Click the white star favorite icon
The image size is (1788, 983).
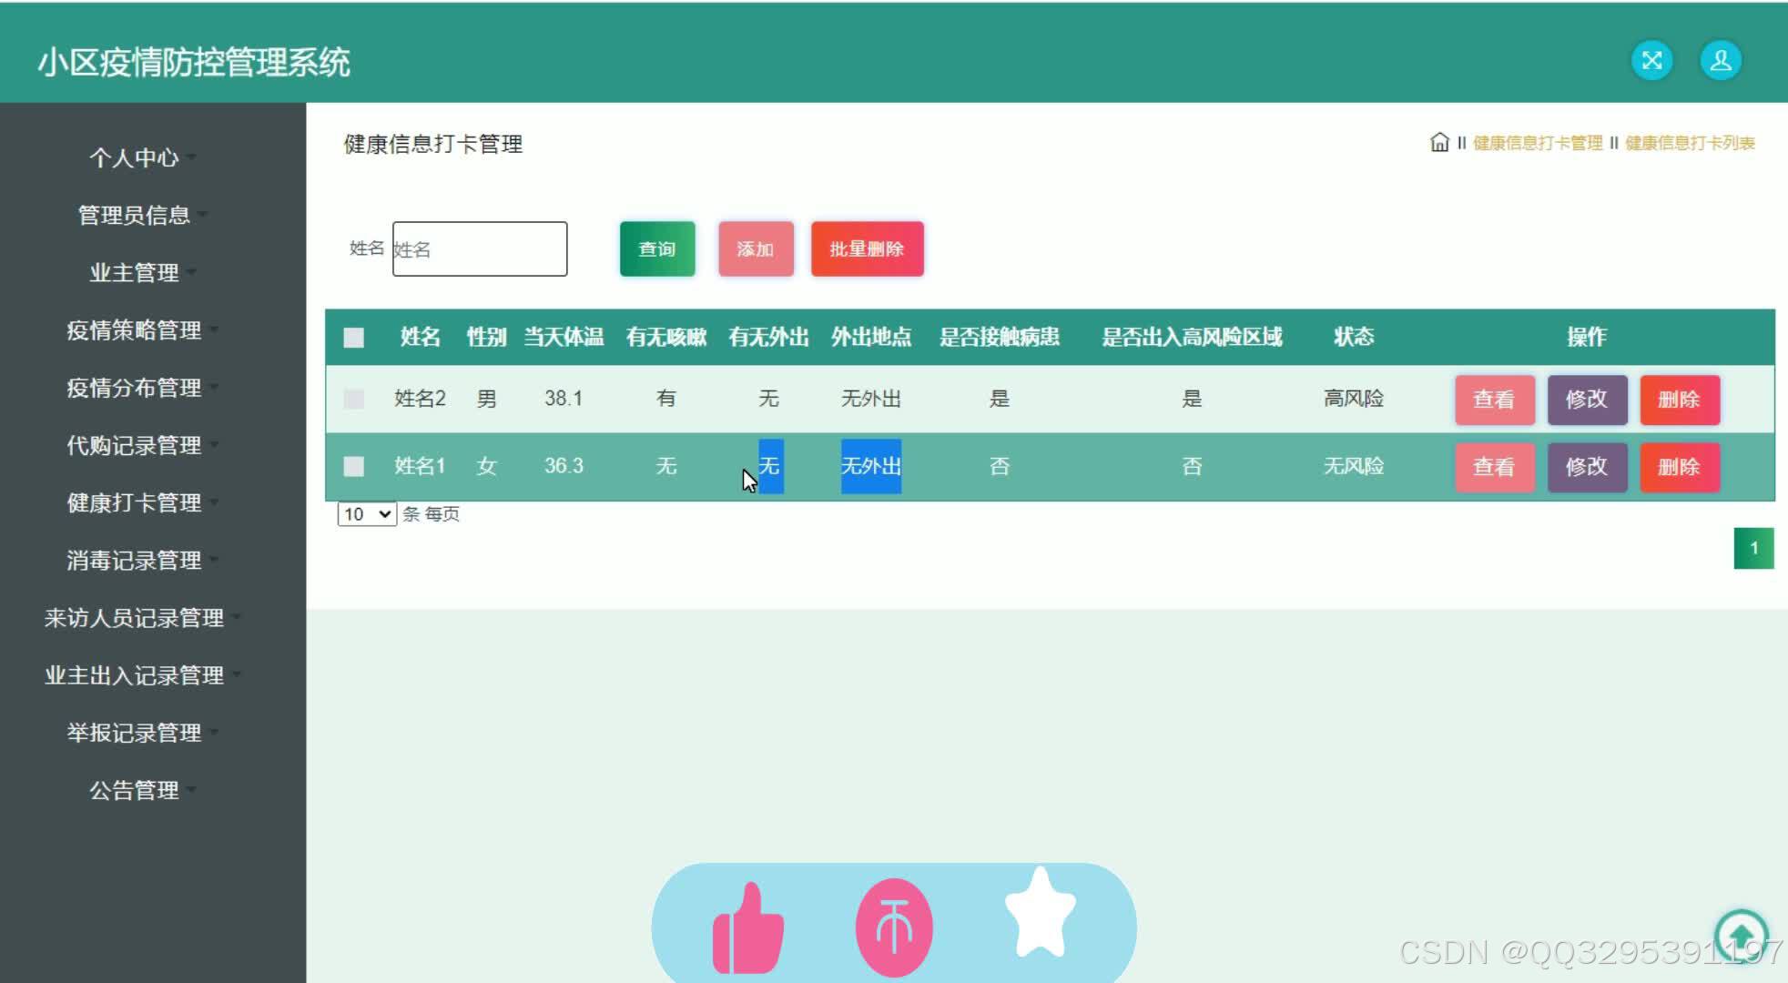tap(1040, 912)
